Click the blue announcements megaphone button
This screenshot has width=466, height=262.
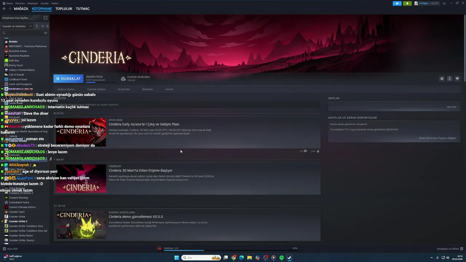(x=397, y=3)
